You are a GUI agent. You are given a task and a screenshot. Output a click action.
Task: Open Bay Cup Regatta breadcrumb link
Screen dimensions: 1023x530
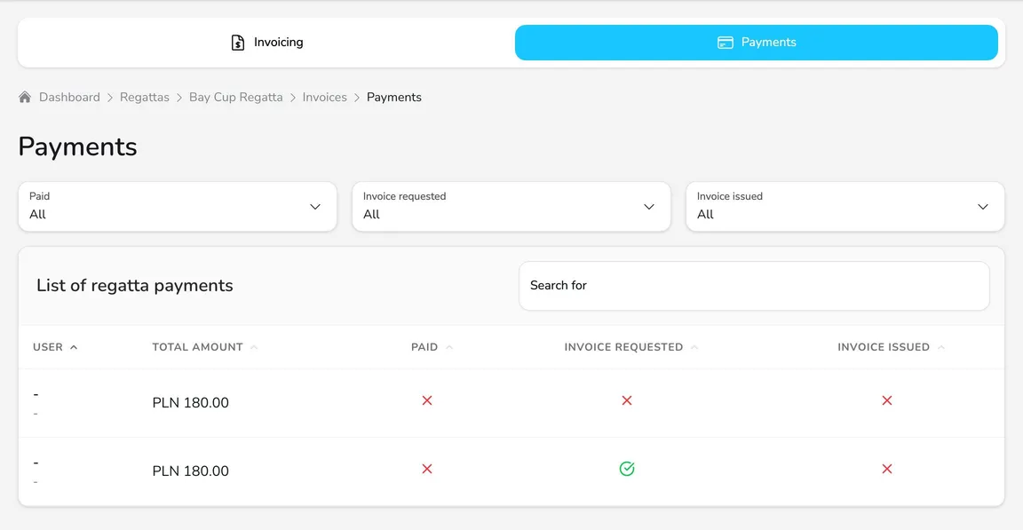point(236,97)
